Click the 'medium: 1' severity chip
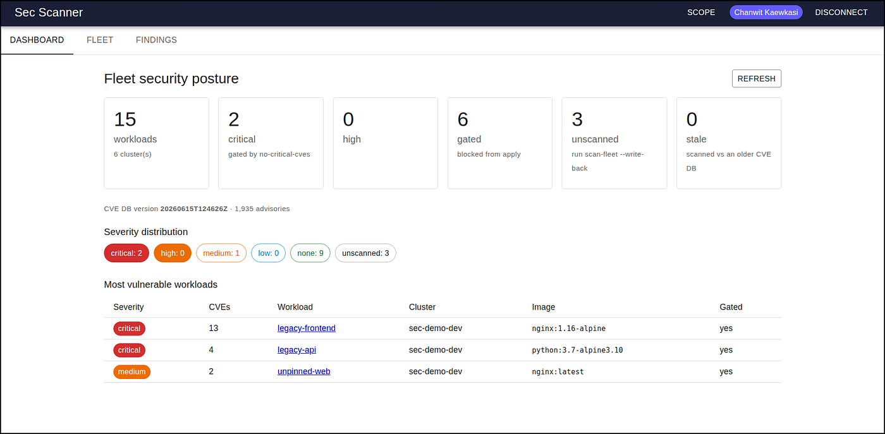Viewport: 885px width, 434px height. point(221,253)
